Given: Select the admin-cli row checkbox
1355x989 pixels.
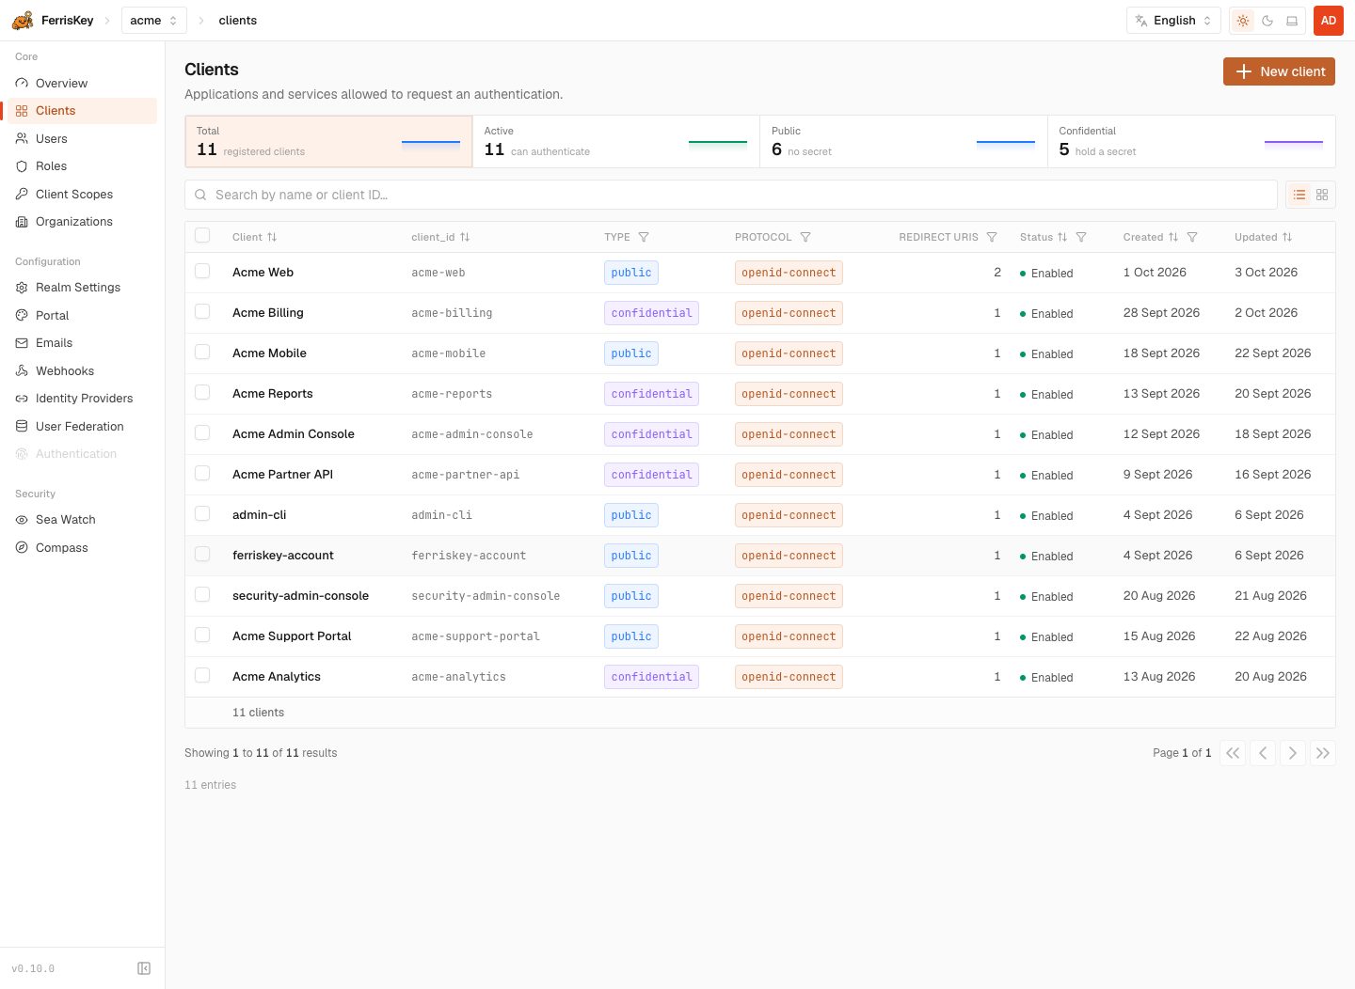Looking at the screenshot, I should tap(202, 514).
